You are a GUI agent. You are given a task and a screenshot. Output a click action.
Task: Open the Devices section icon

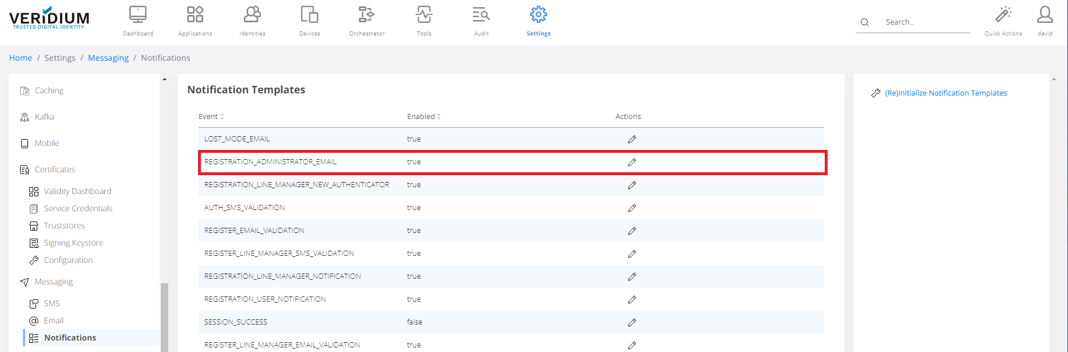pos(310,15)
